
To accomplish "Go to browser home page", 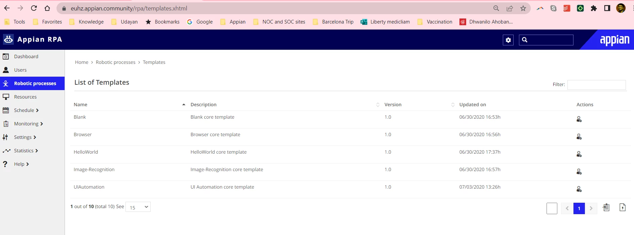I will point(47,8).
